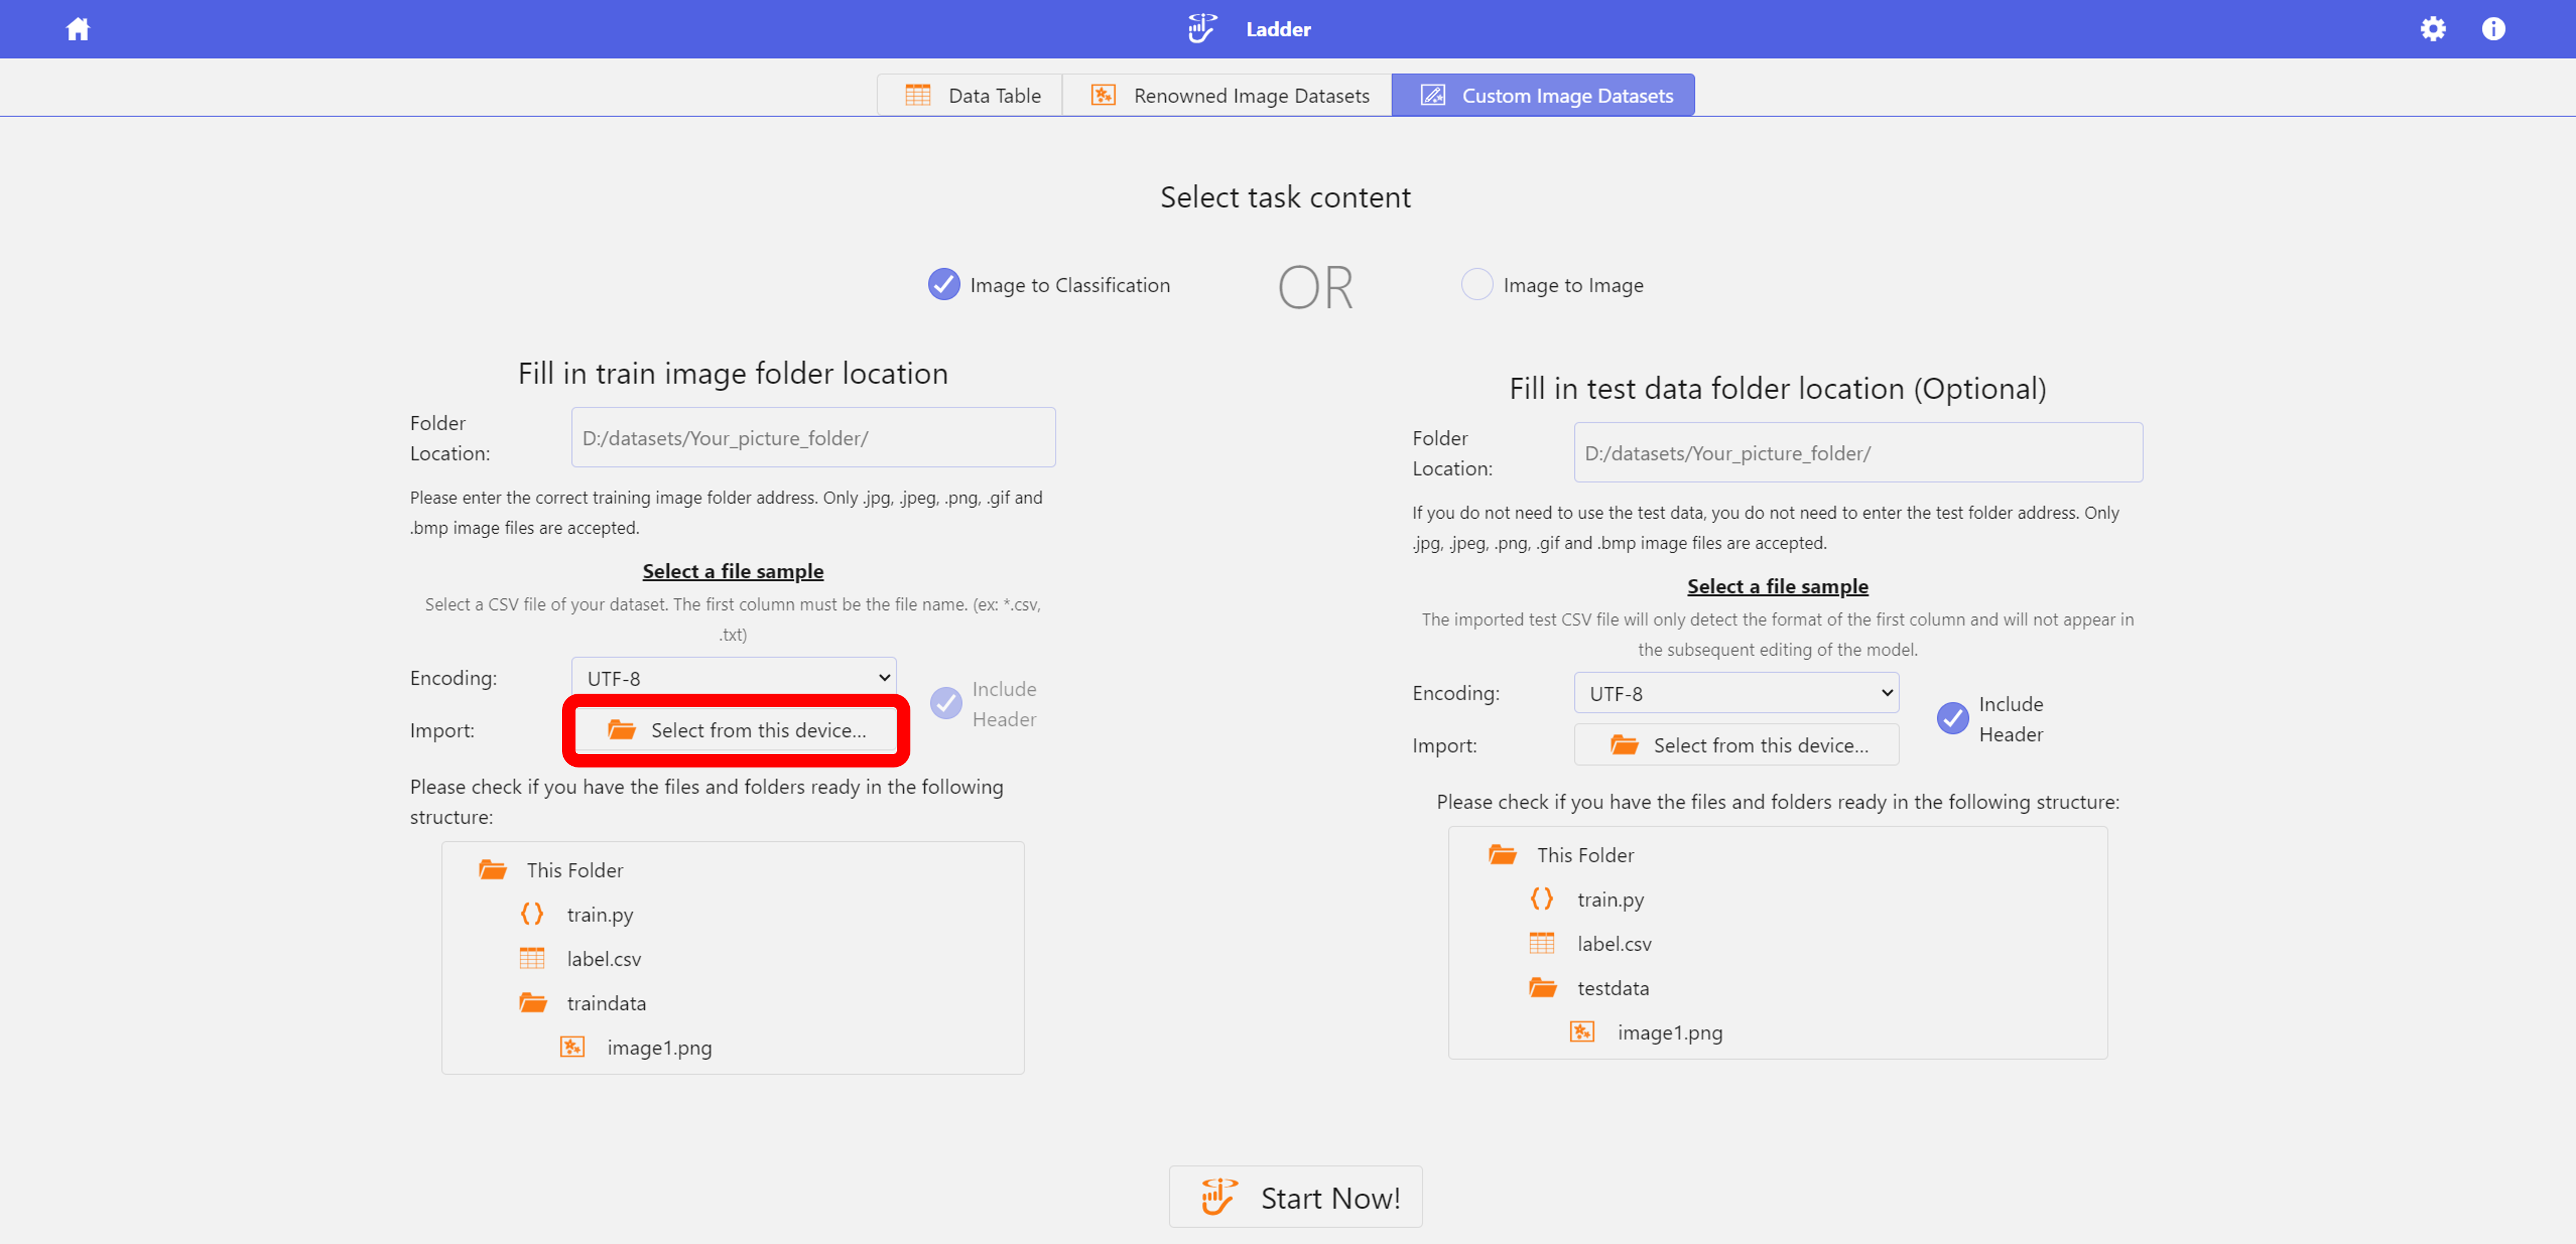Click the image1.png icon under testdata
This screenshot has height=1244, width=2576.
1582,1031
